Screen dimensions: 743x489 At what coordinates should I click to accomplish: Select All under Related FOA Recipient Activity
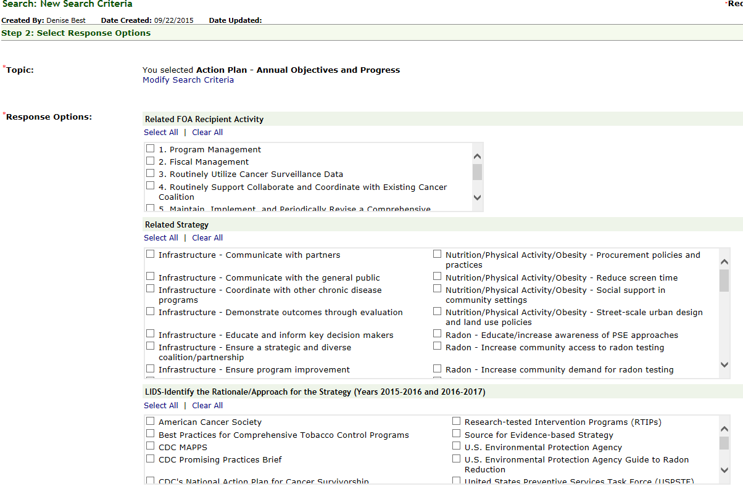click(x=160, y=133)
